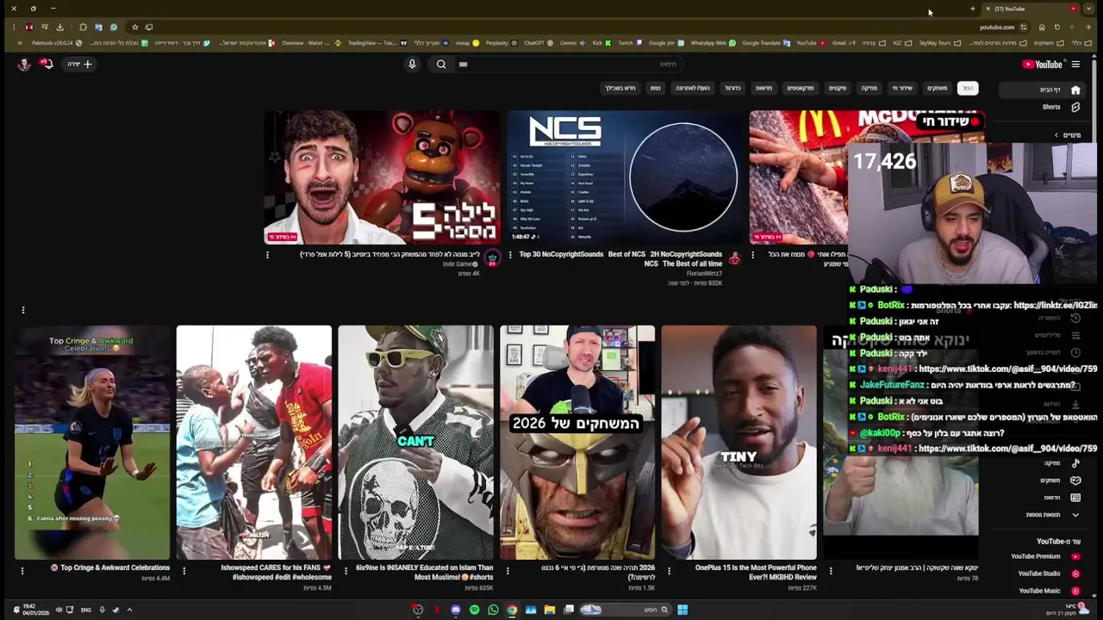Open options for the 6ix9ine short

(346, 570)
